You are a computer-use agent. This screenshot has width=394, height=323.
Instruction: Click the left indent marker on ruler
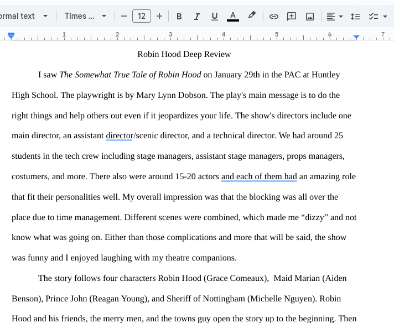(11, 37)
